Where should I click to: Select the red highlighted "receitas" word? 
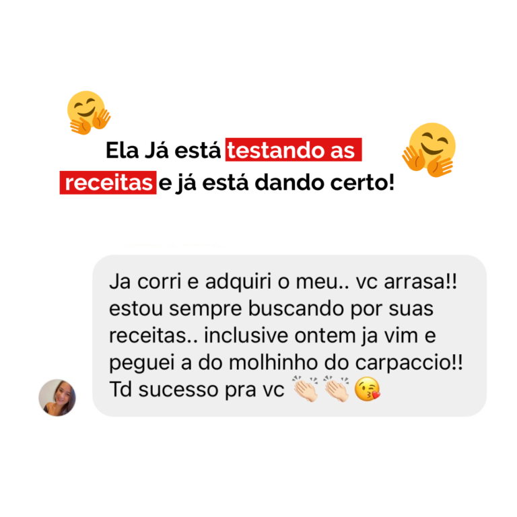coord(108,182)
